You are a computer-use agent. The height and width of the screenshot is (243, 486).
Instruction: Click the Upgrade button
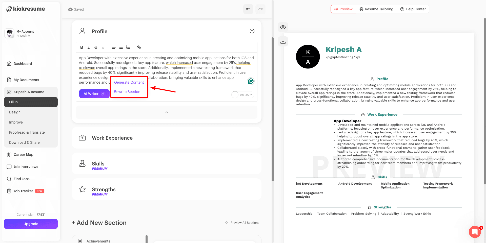click(31, 224)
